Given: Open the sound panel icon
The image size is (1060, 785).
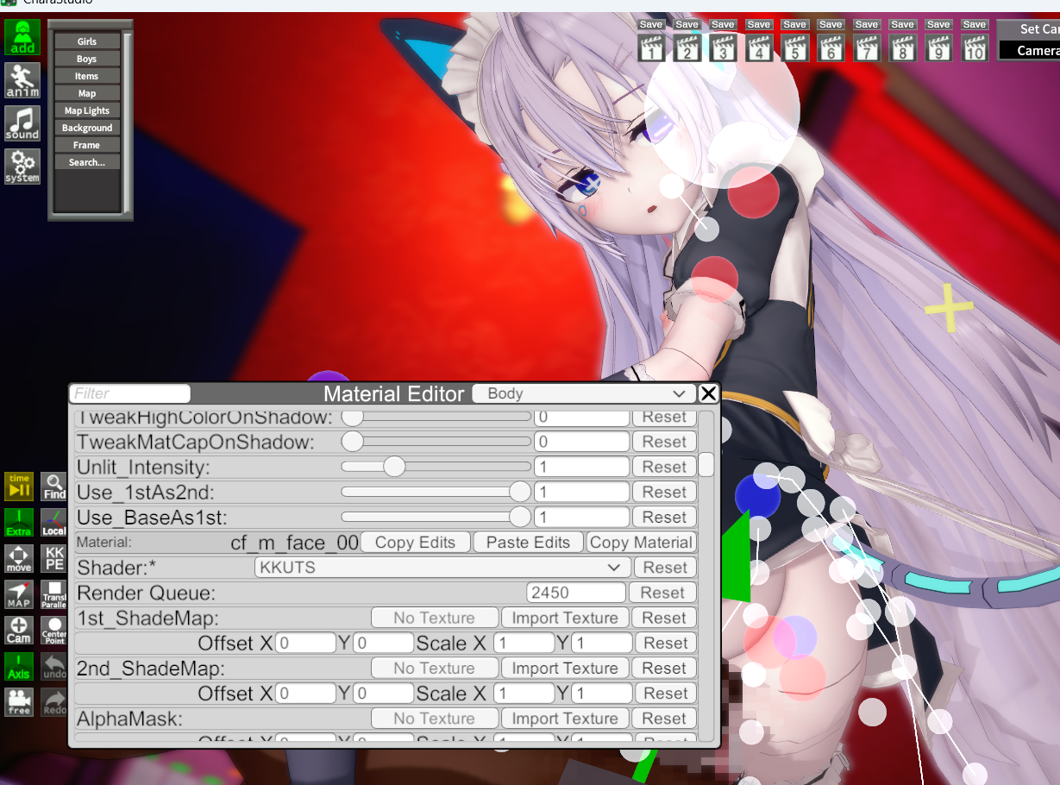Looking at the screenshot, I should (x=22, y=123).
